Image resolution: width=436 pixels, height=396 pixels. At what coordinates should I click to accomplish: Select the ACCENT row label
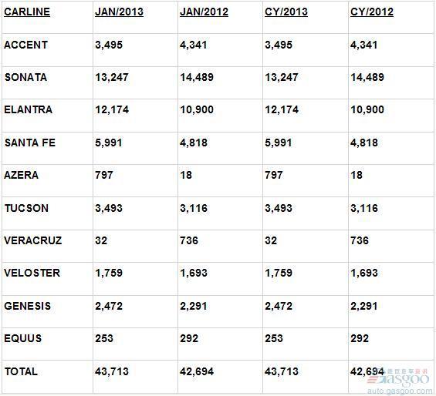26,45
